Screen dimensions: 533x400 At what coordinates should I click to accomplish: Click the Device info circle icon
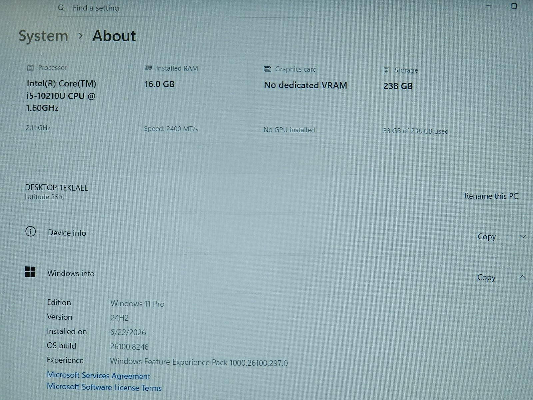pos(31,231)
